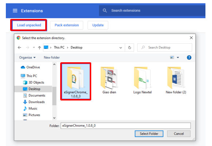
Task: Expand the view options dropdown arrow
Action: pos(178,58)
